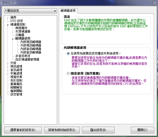Expand the 通用 tree node
This screenshot has height=137, width=158.
(x=8, y=17)
